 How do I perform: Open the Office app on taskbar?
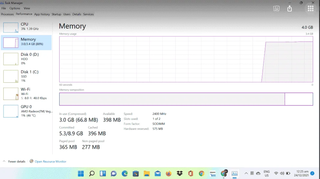191,174
